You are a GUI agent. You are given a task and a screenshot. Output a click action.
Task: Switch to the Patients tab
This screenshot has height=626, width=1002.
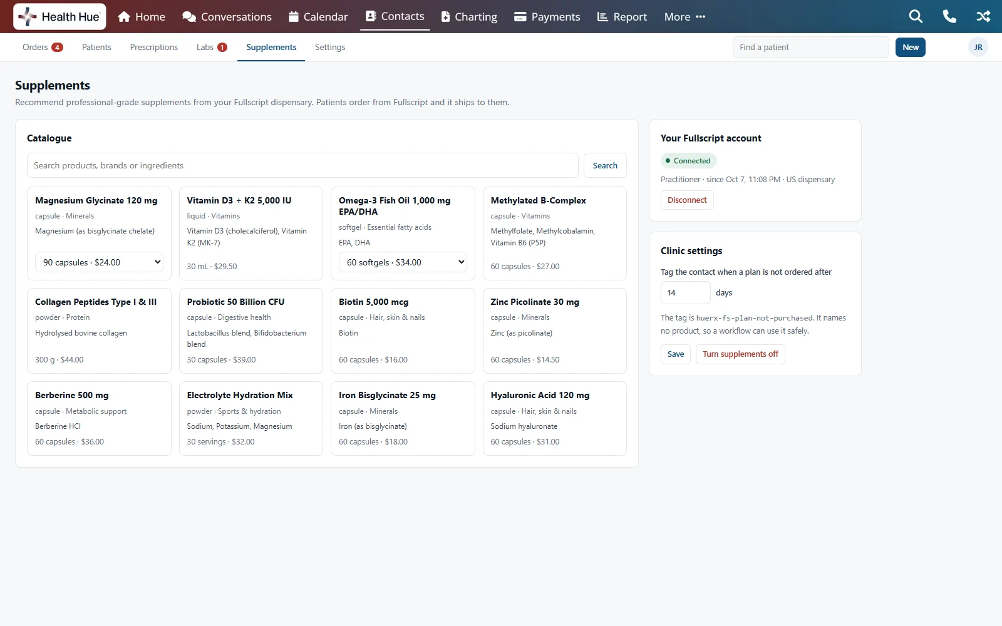pos(96,47)
